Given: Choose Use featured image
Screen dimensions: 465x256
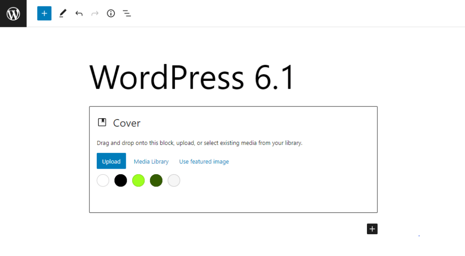Looking at the screenshot, I should (x=204, y=161).
